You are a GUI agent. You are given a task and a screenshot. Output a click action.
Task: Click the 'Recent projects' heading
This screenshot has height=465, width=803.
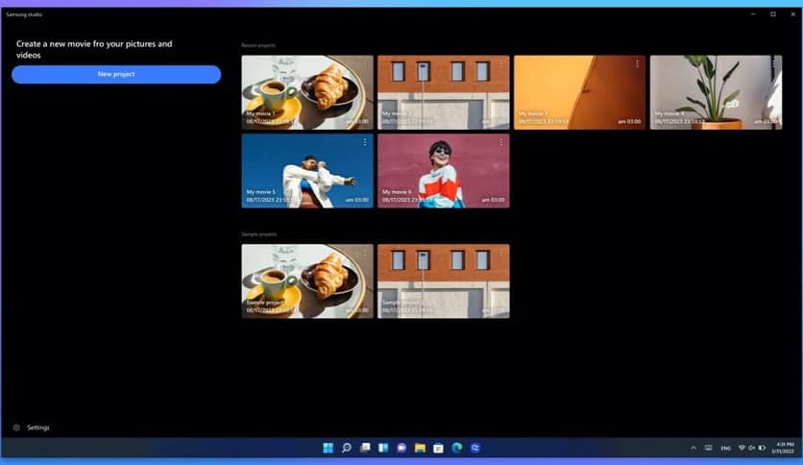coord(258,45)
